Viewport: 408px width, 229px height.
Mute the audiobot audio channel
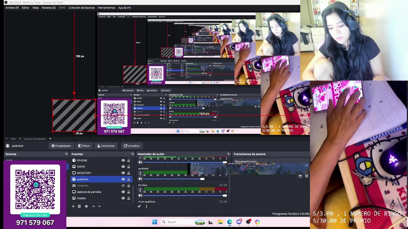click(140, 179)
